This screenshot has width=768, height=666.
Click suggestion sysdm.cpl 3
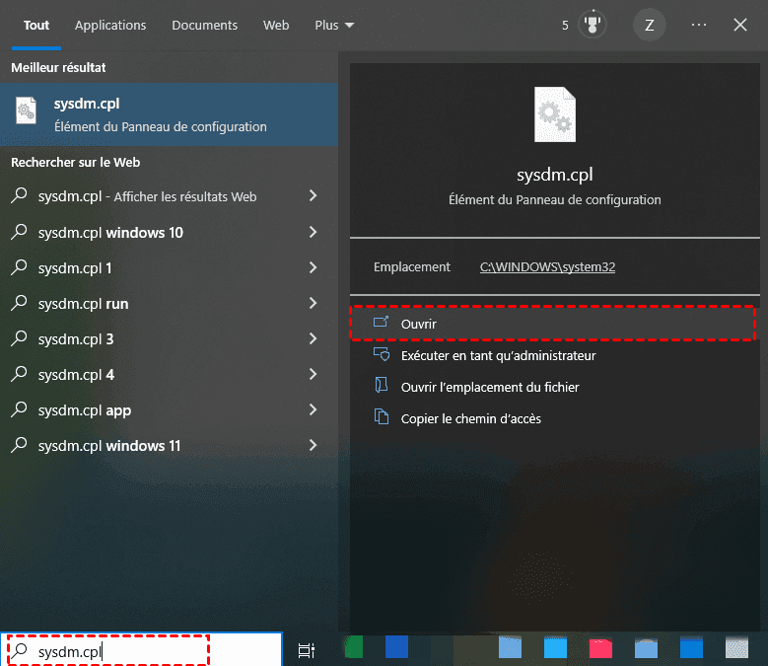pyautogui.click(x=76, y=339)
